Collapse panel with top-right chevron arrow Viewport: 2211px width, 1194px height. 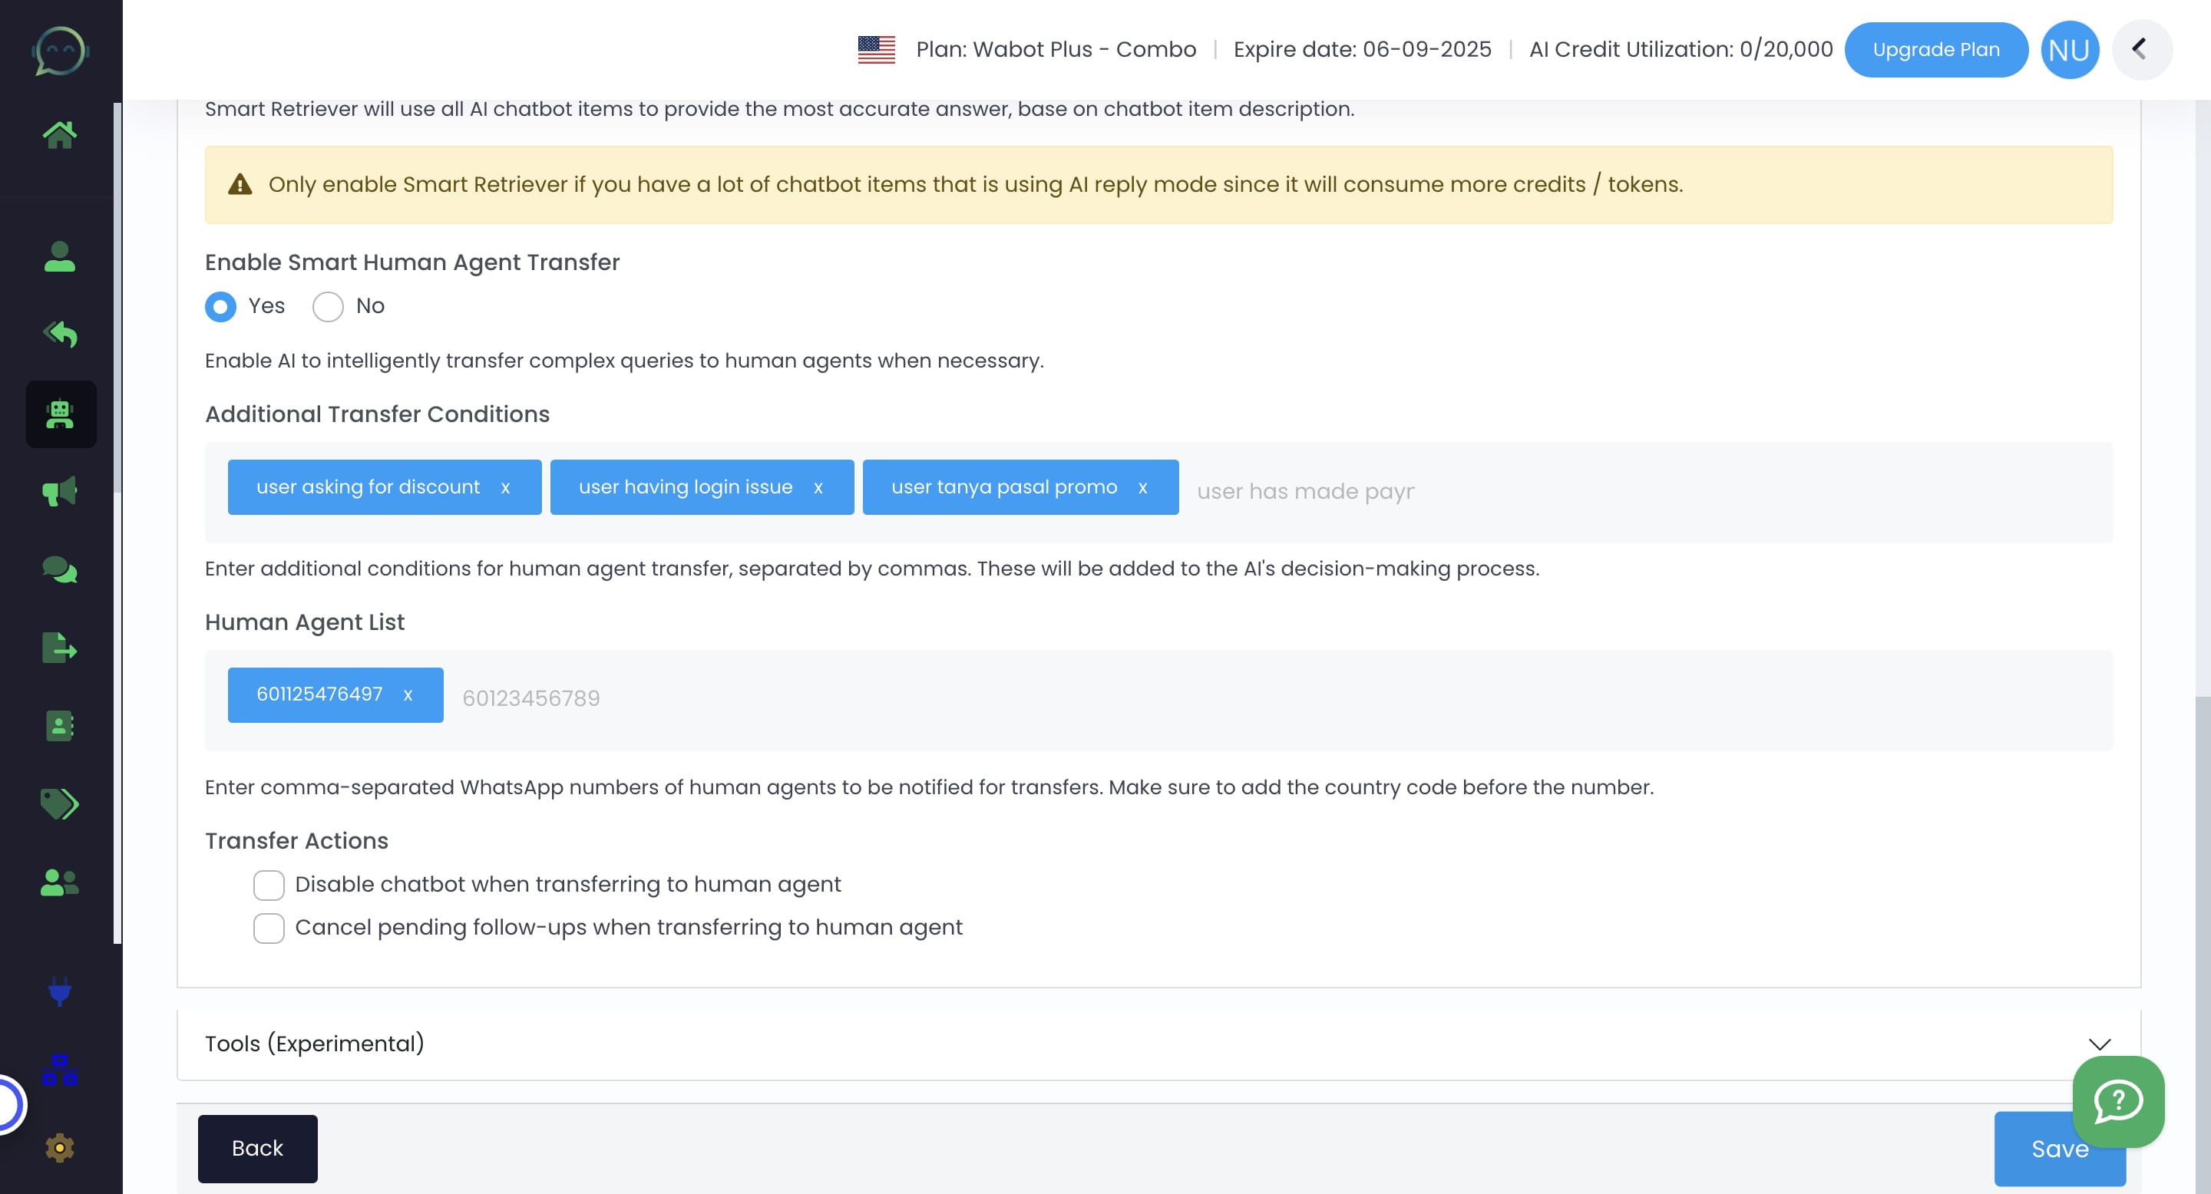point(2140,50)
